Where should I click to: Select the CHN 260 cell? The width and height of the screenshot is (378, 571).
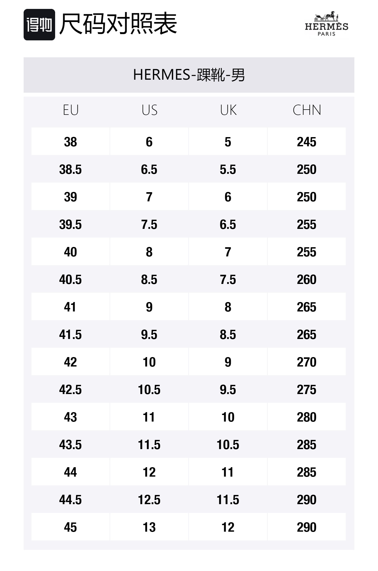coord(306,279)
